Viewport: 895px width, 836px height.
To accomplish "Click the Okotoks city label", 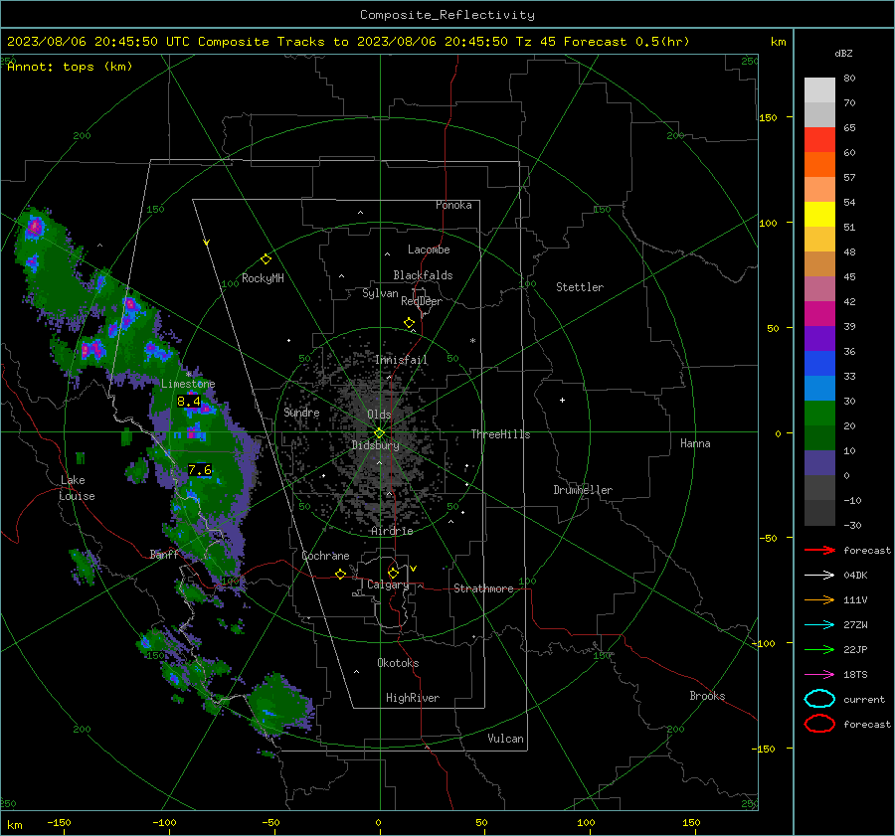I will pyautogui.click(x=398, y=663).
